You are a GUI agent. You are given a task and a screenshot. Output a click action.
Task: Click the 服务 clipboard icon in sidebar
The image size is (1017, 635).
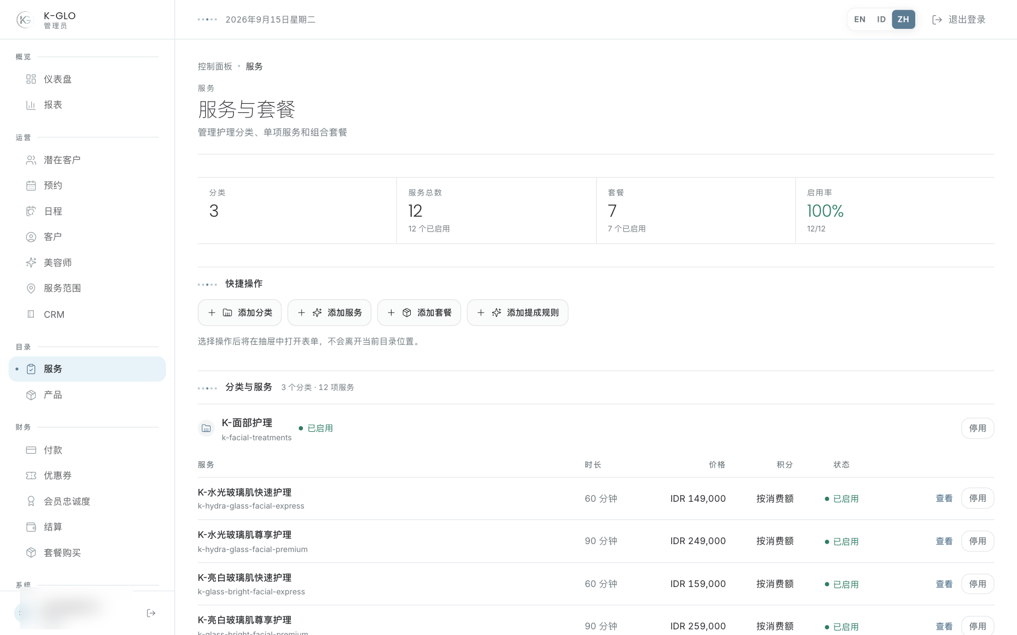click(x=31, y=369)
